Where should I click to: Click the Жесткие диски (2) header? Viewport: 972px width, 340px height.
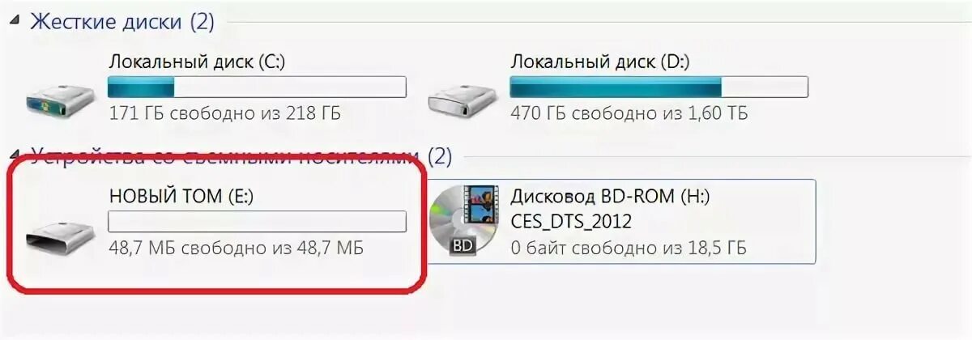[122, 21]
